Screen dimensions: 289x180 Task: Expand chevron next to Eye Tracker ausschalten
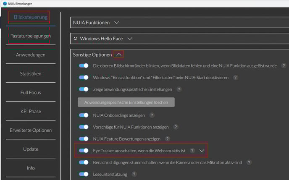202,151
